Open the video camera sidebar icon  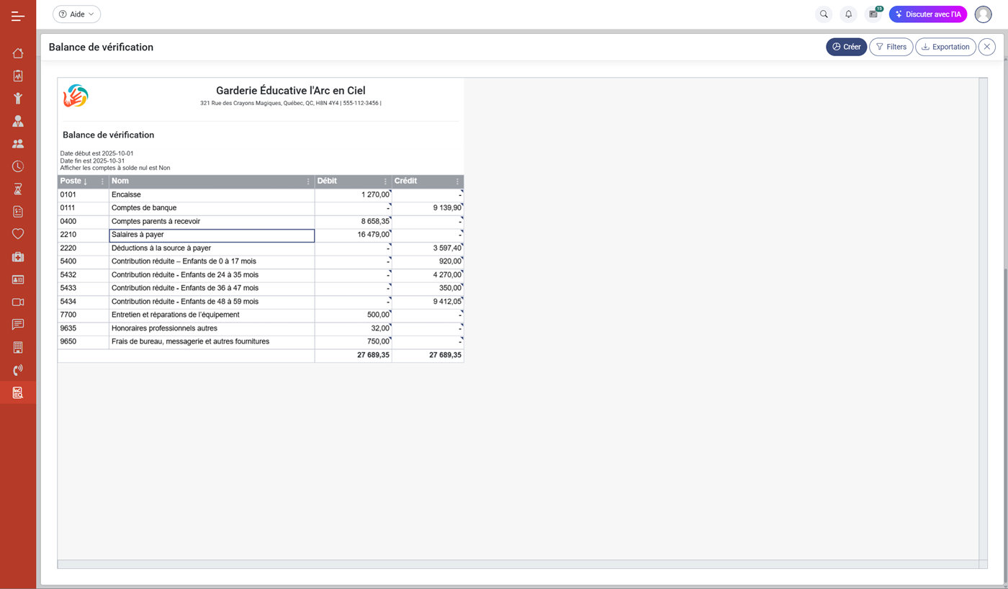click(17, 302)
